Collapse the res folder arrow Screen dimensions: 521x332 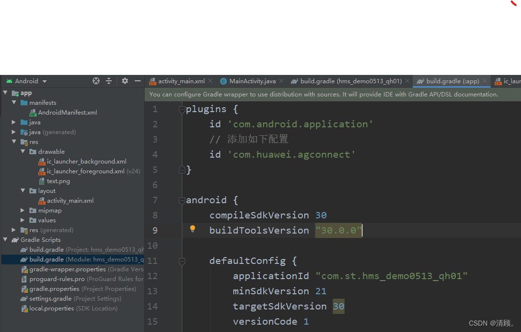click(14, 142)
